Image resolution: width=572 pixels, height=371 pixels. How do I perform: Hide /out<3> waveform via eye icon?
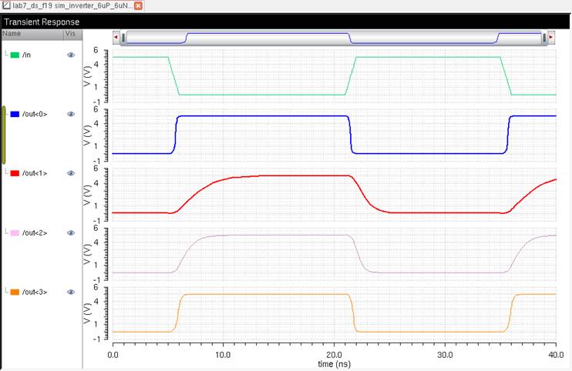71,292
